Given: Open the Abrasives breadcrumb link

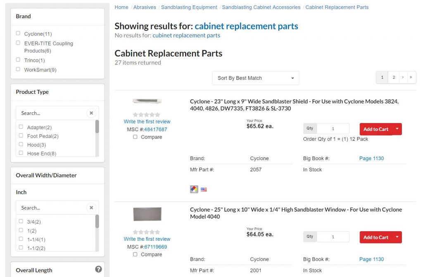Looking at the screenshot, I should tap(145, 7).
